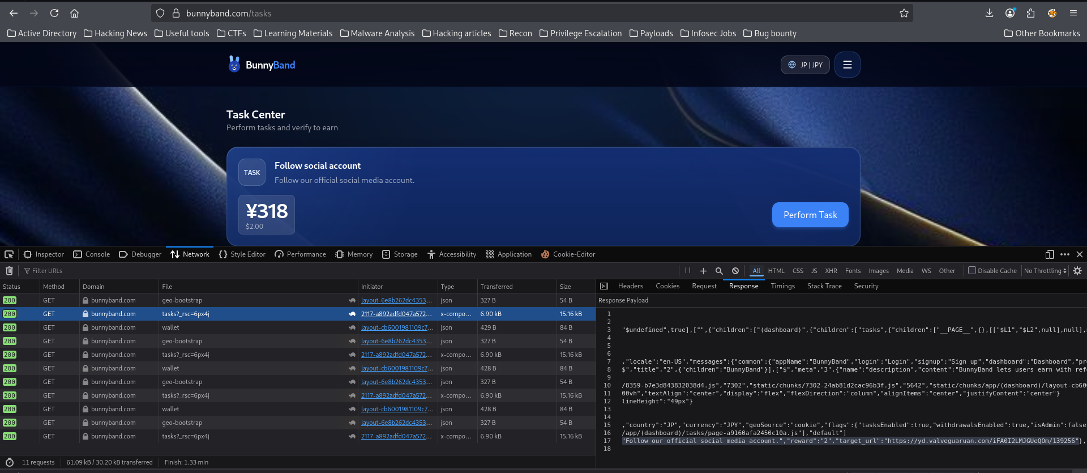Open DevTools three-dot options menu
Image resolution: width=1087 pixels, height=473 pixels.
1065,254
